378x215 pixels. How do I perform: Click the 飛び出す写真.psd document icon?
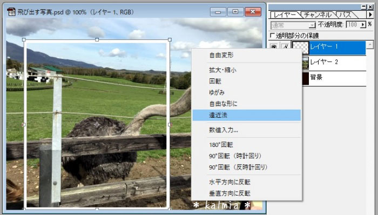tap(11, 11)
